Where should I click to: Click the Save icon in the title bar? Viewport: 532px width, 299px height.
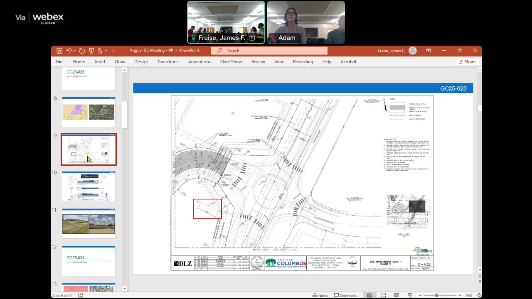[59, 51]
